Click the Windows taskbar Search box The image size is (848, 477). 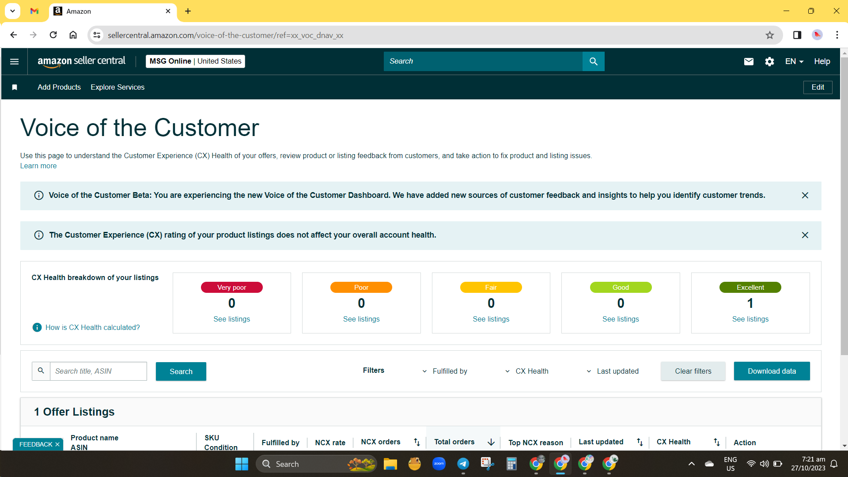(316, 464)
